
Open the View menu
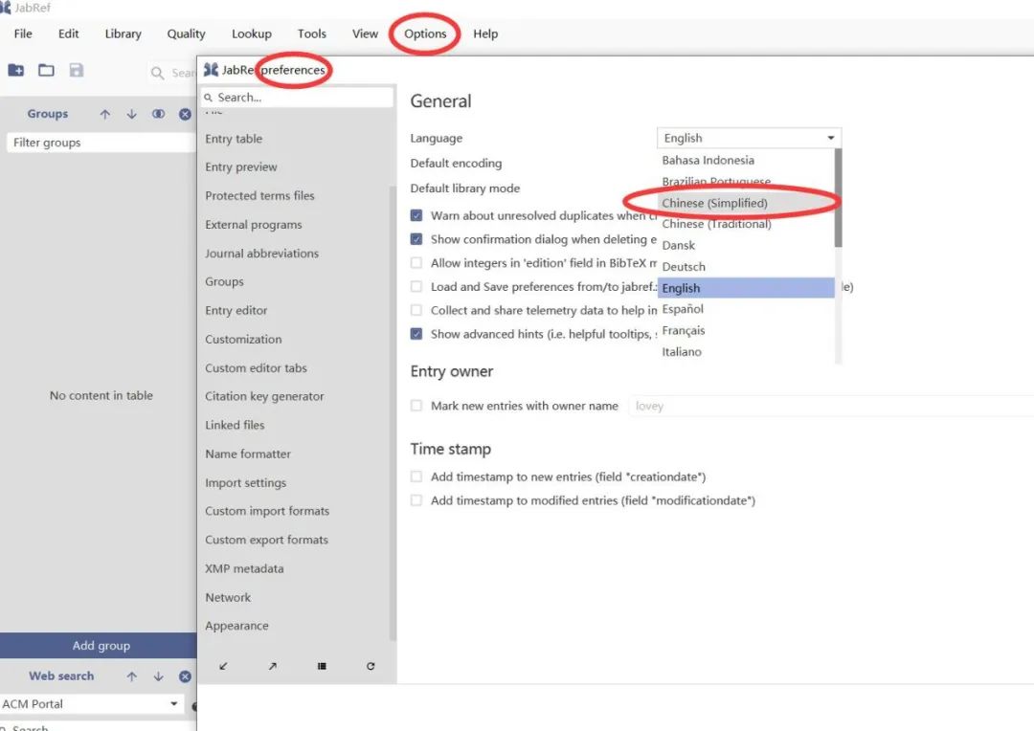click(x=365, y=33)
